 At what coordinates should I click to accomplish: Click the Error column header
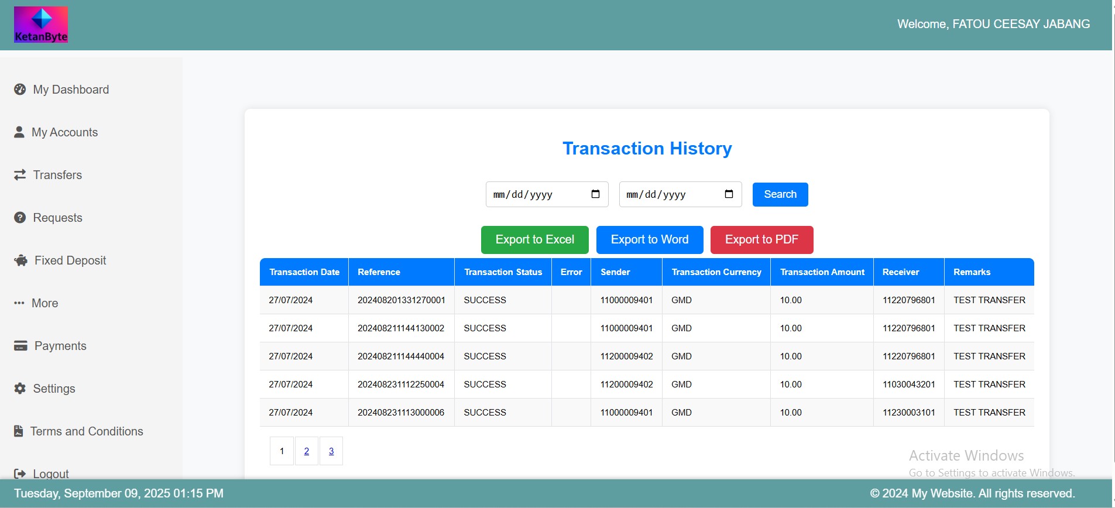[x=571, y=272]
